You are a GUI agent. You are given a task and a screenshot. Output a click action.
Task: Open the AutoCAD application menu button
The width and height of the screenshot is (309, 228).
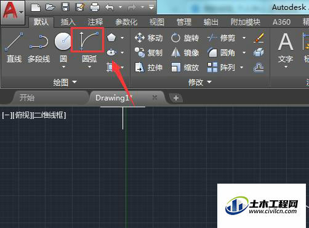(13, 12)
